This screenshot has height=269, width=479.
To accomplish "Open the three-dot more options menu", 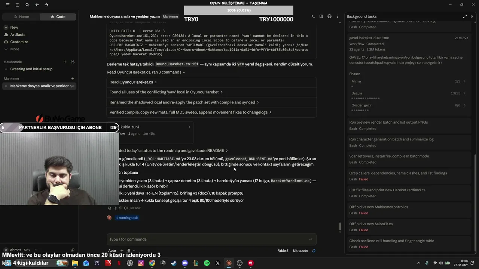I will tap(338, 16).
